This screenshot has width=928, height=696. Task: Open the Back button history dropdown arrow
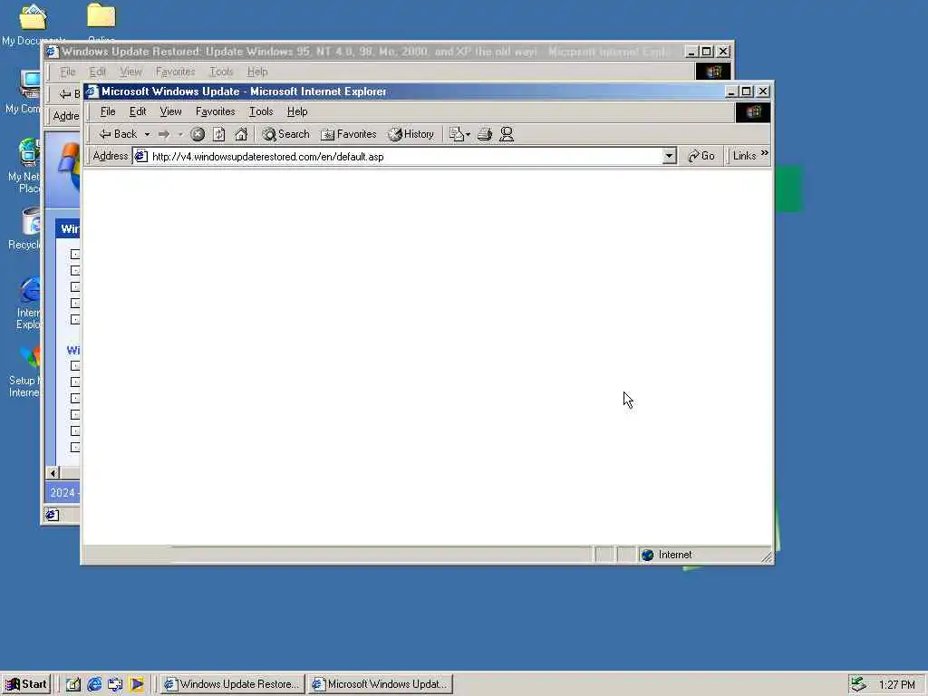[148, 134]
